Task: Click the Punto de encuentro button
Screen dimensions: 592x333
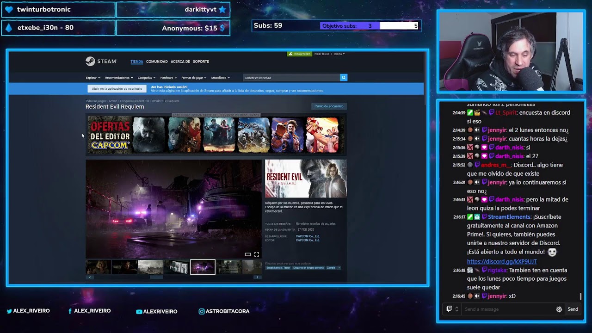Action: [329, 106]
